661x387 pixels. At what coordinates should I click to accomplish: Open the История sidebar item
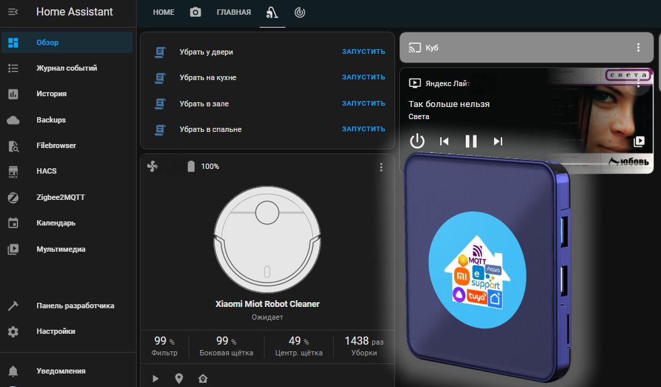[67, 94]
